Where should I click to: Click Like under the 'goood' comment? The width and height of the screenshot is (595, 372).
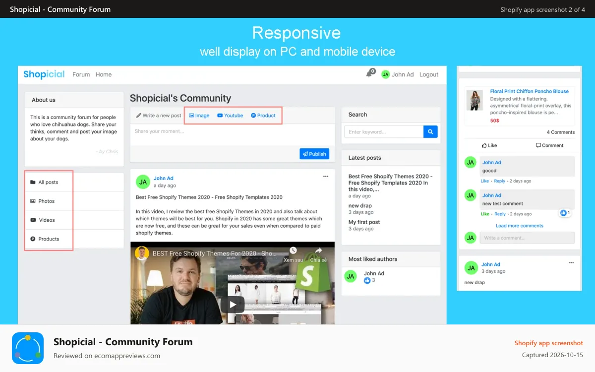[484, 181]
